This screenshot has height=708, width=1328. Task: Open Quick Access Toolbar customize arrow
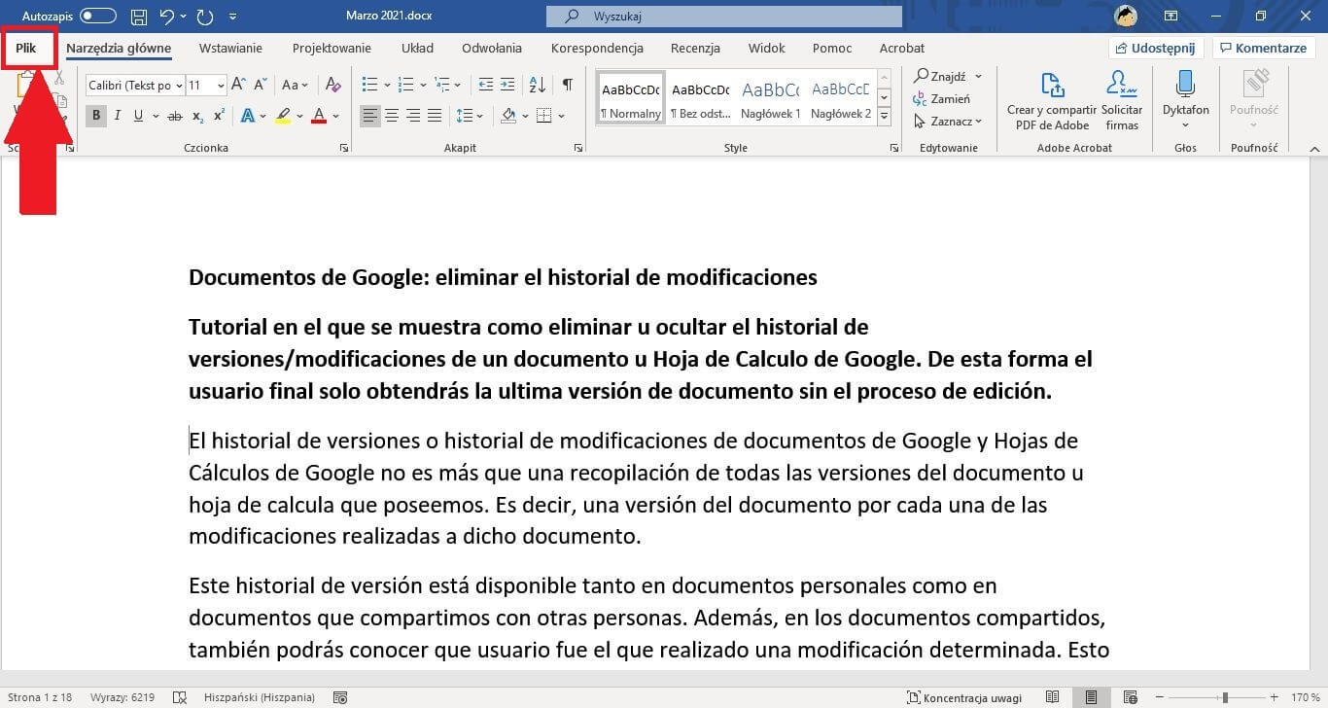click(232, 17)
